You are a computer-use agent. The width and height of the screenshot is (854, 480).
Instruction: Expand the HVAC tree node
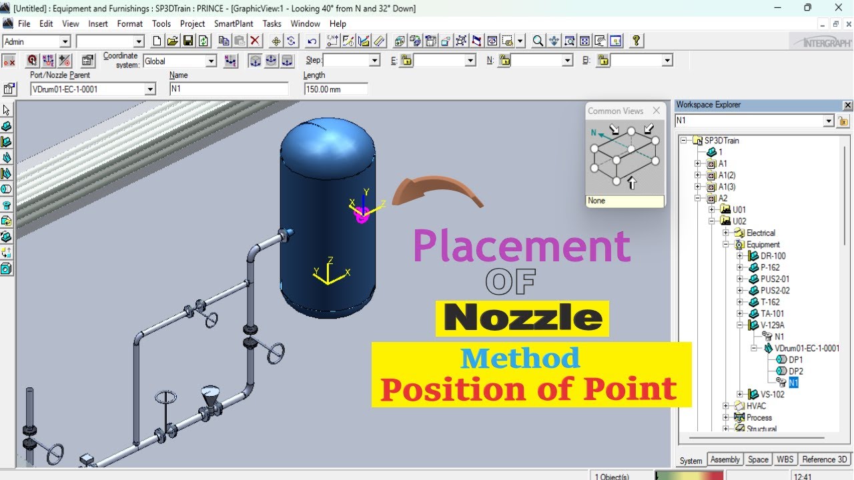point(726,406)
